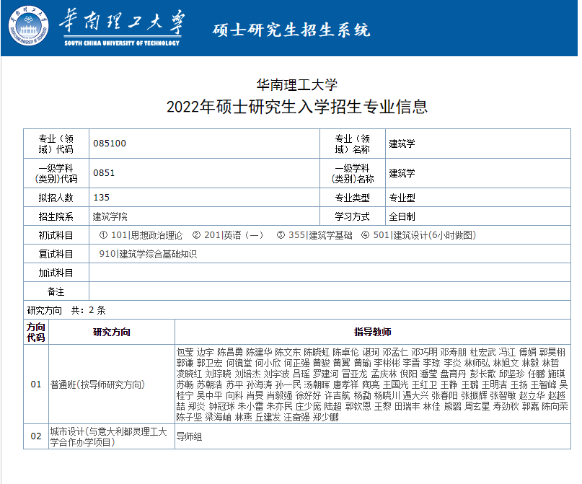
Task: Click the bold 研究方向 column header
Action: coord(112,333)
